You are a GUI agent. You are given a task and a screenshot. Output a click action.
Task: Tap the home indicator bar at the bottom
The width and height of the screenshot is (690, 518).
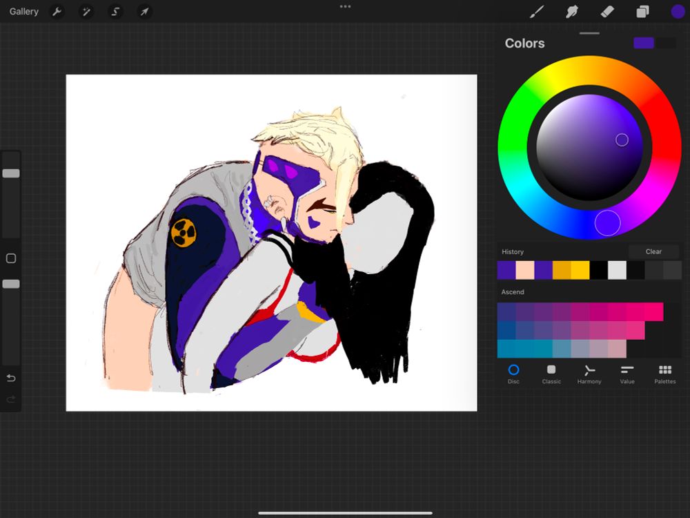point(345,513)
